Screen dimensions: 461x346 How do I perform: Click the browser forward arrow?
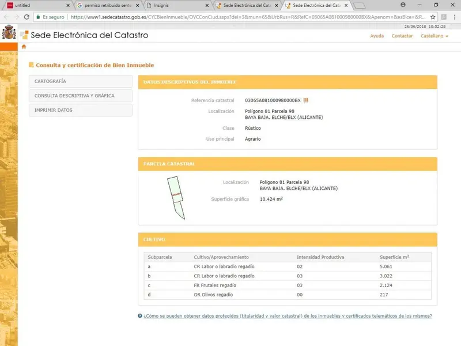coord(16,17)
